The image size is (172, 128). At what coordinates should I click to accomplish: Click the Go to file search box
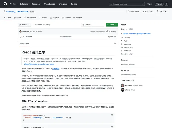93,25
